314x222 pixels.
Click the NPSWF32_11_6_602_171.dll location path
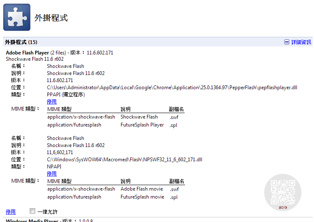125,160
